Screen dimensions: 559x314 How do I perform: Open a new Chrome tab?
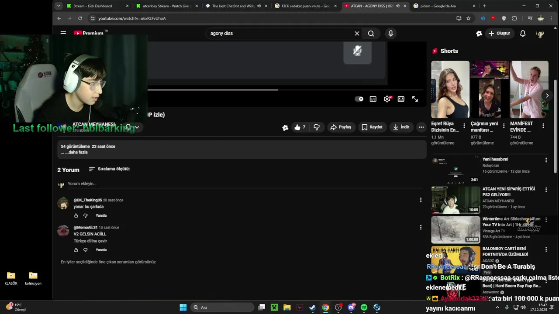click(x=484, y=6)
